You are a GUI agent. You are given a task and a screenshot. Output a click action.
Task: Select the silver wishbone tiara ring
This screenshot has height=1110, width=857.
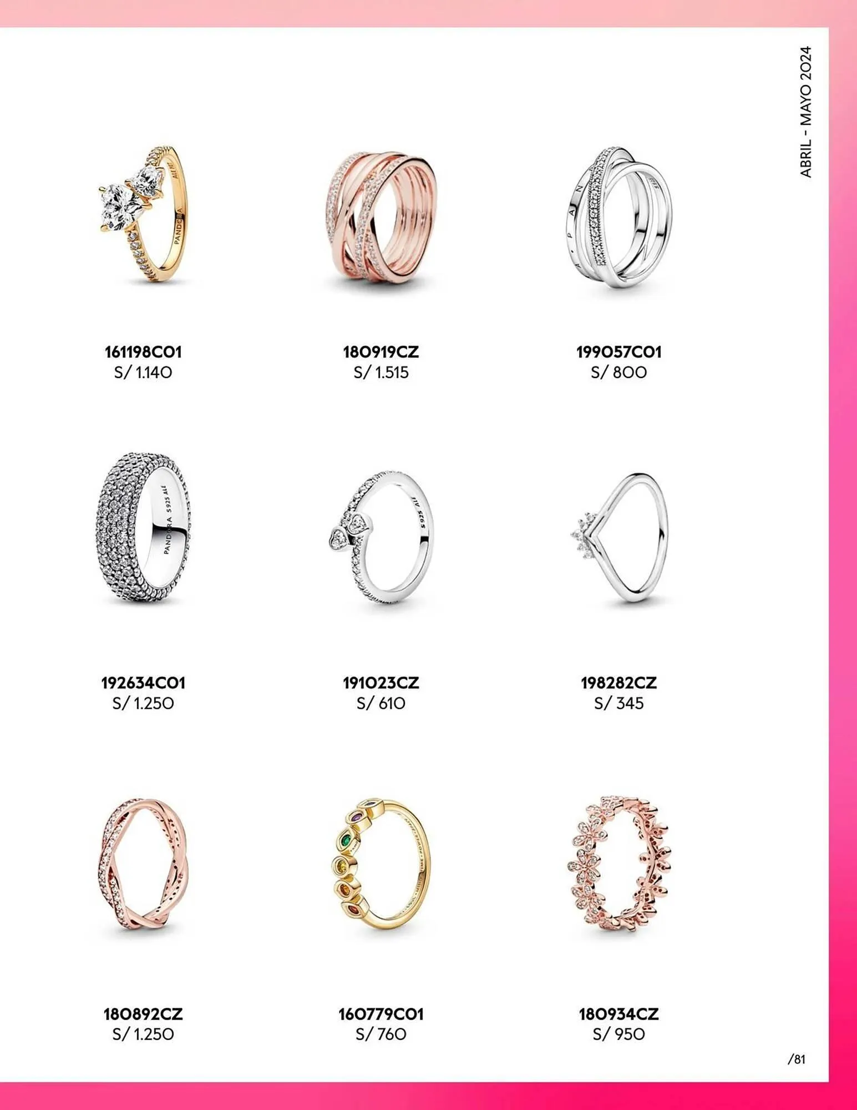pos(620,538)
